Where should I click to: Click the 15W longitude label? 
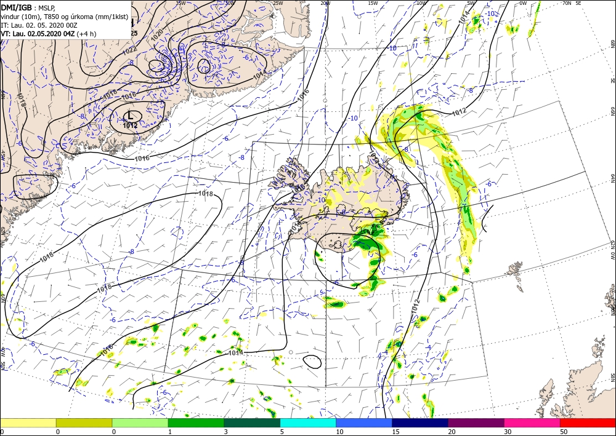[373, 3]
